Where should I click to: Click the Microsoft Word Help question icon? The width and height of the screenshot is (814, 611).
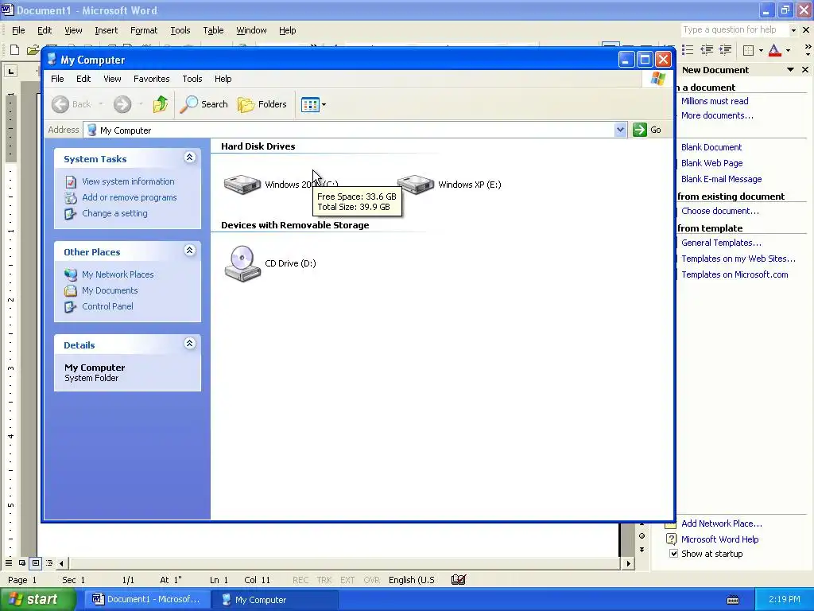(x=671, y=539)
